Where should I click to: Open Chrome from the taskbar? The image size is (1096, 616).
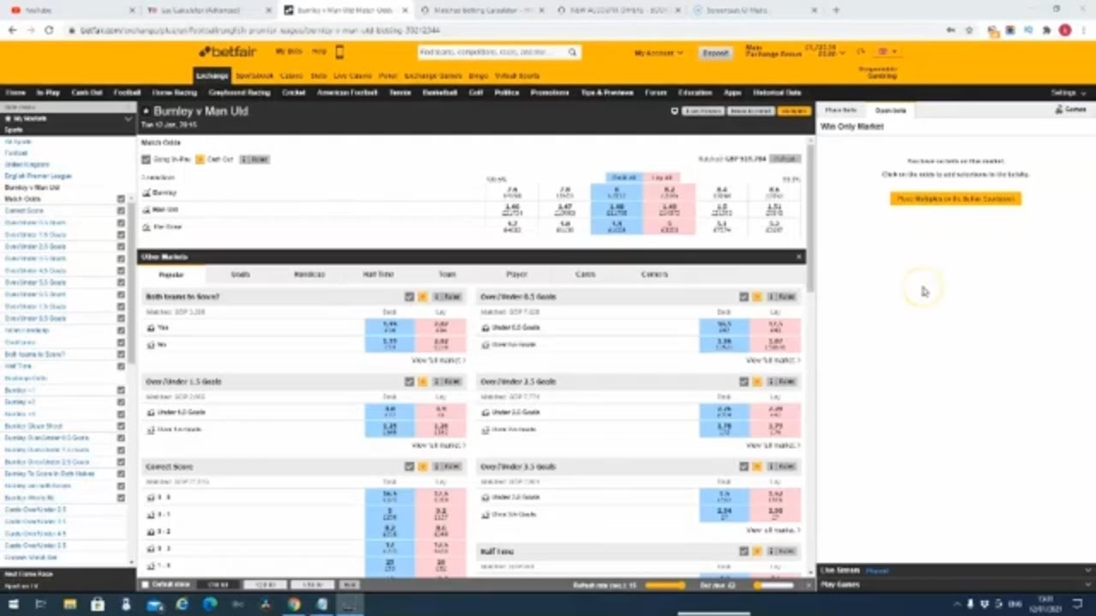pos(294,605)
